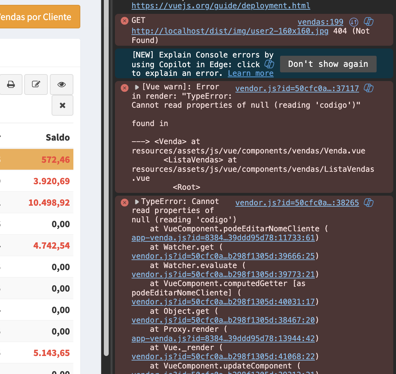The image size is (396, 374).
Task: Click the print icon button
Action: (11, 84)
